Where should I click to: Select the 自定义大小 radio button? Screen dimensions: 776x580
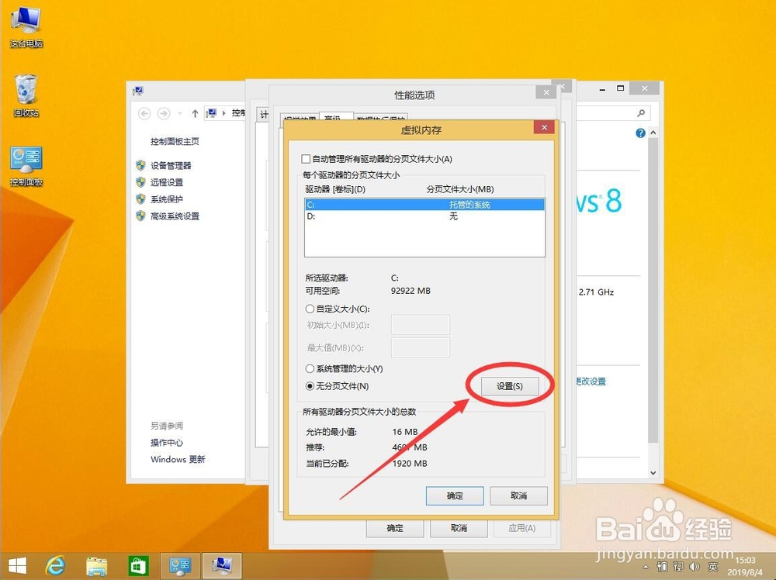310,309
